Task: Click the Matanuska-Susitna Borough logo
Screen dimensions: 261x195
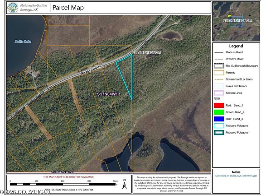Action: click(x=13, y=8)
